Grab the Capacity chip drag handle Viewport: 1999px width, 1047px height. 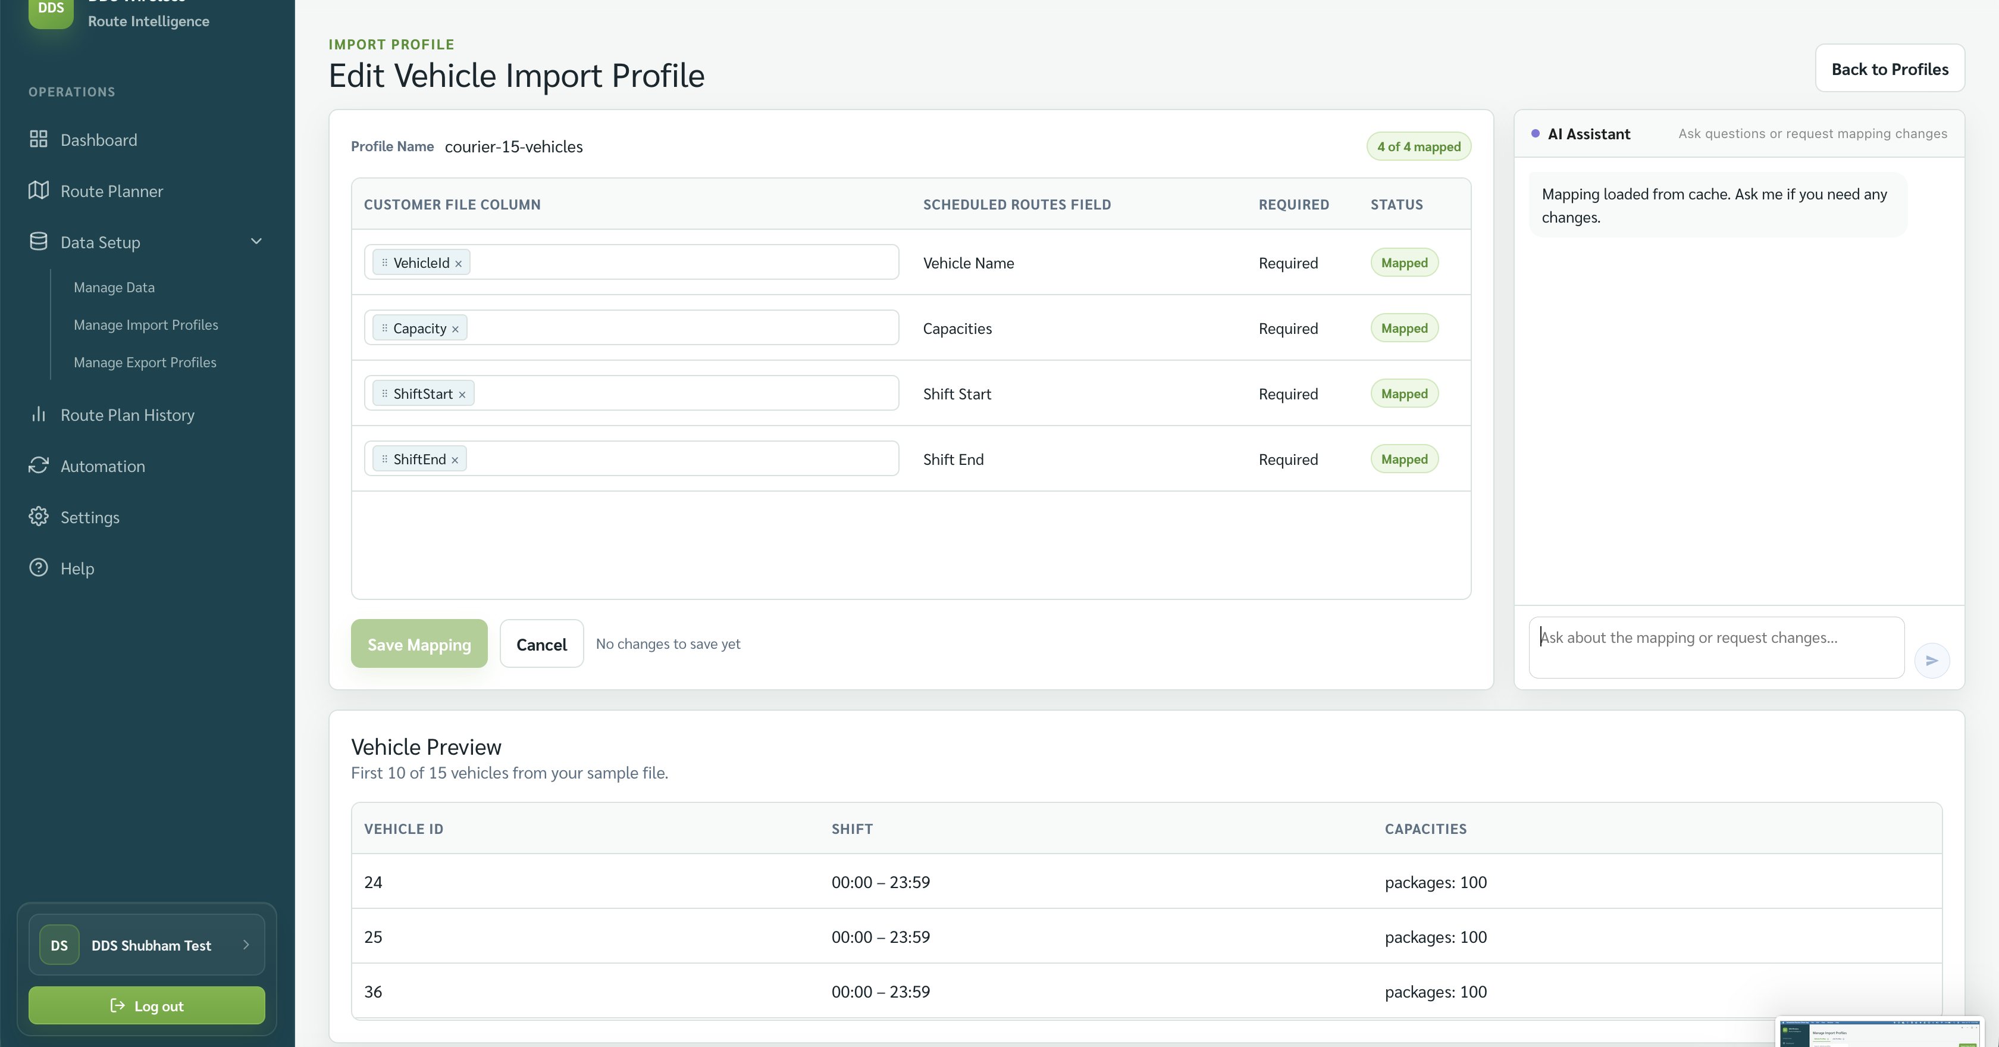point(384,329)
